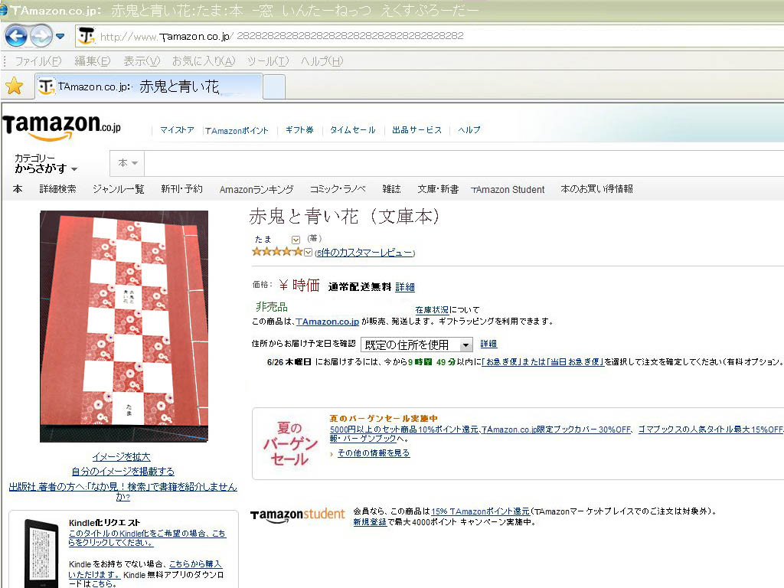This screenshot has height=588, width=784.
Task: Click the TAmazon.co.jp seller link
Action: (x=328, y=322)
